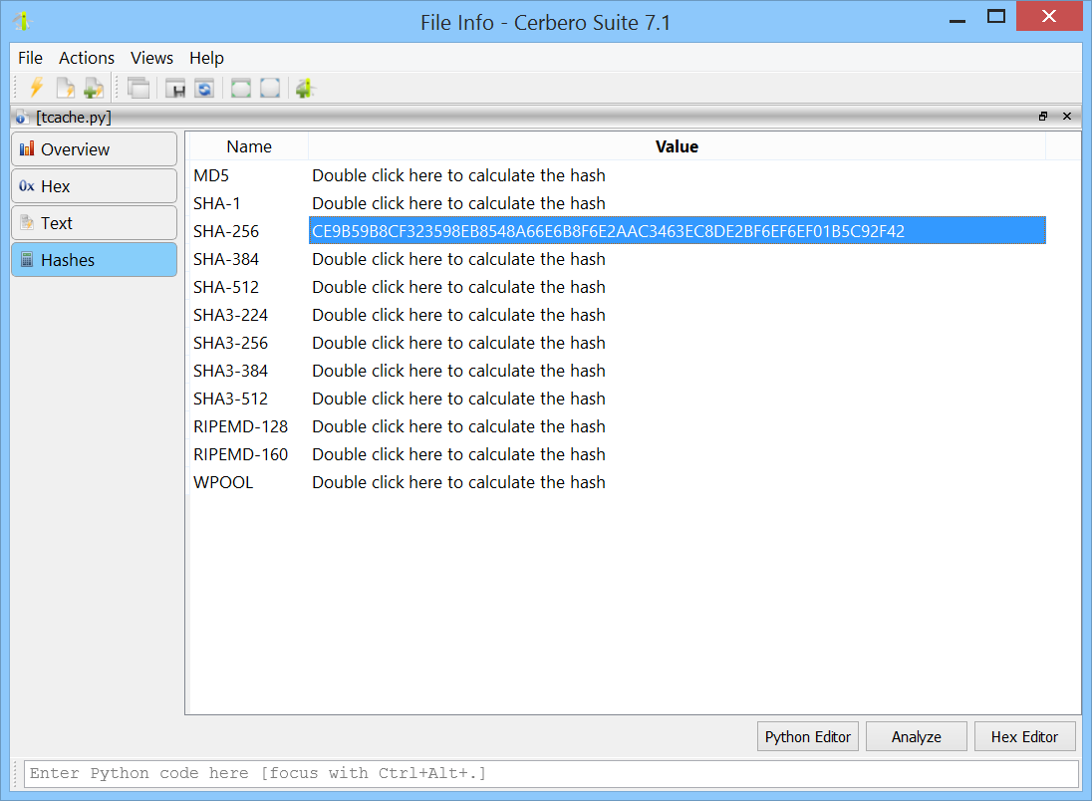
Task: Select the SHA3-224 row name
Action: pyautogui.click(x=230, y=315)
